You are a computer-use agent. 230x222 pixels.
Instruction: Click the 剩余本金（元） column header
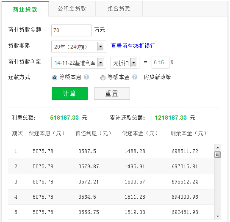point(188,133)
